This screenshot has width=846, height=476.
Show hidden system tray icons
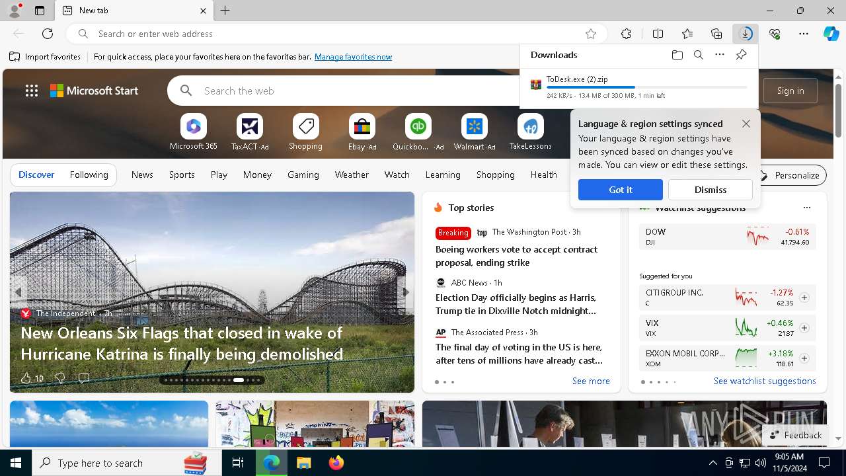(712, 463)
